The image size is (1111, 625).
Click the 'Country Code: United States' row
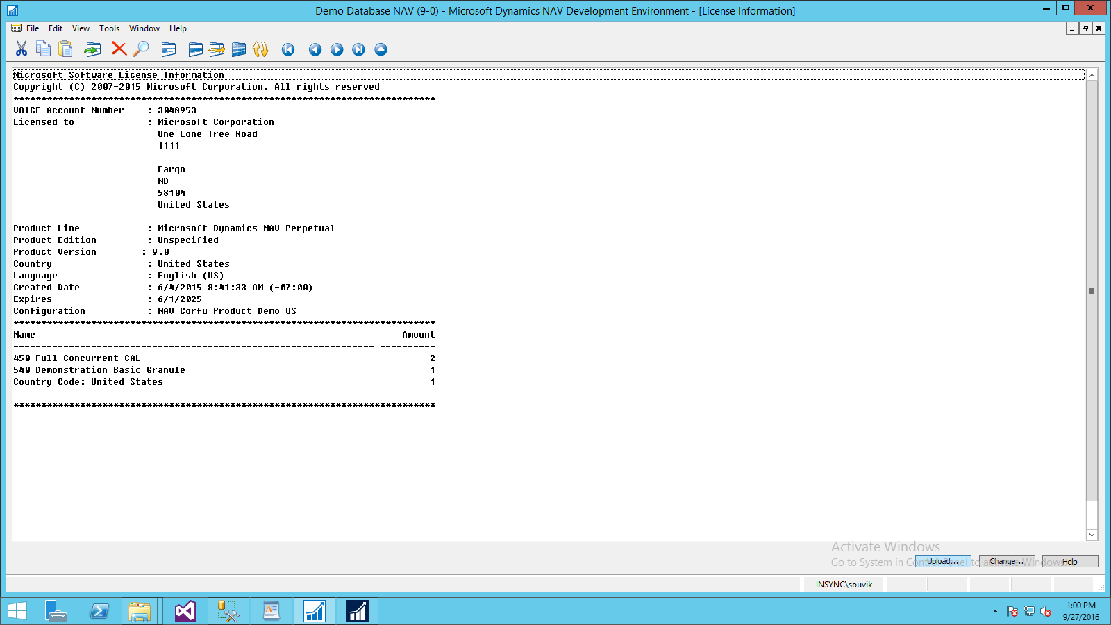point(224,381)
